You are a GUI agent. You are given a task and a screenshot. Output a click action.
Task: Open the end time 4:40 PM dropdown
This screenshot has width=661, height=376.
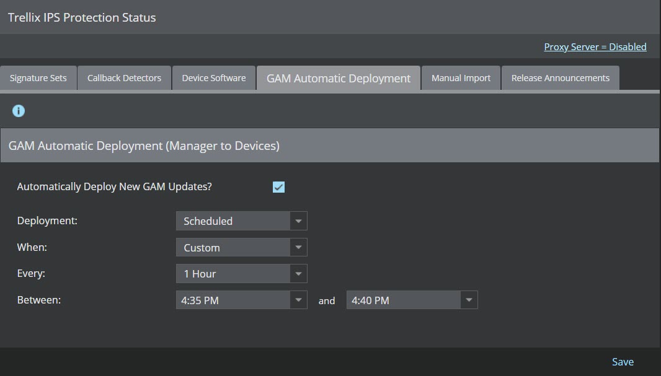412,300
